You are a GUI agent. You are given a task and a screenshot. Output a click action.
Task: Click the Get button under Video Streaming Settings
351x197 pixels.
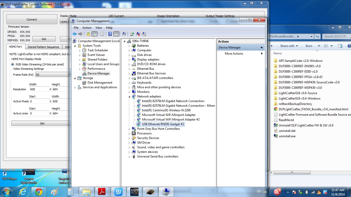click(x=41, y=123)
